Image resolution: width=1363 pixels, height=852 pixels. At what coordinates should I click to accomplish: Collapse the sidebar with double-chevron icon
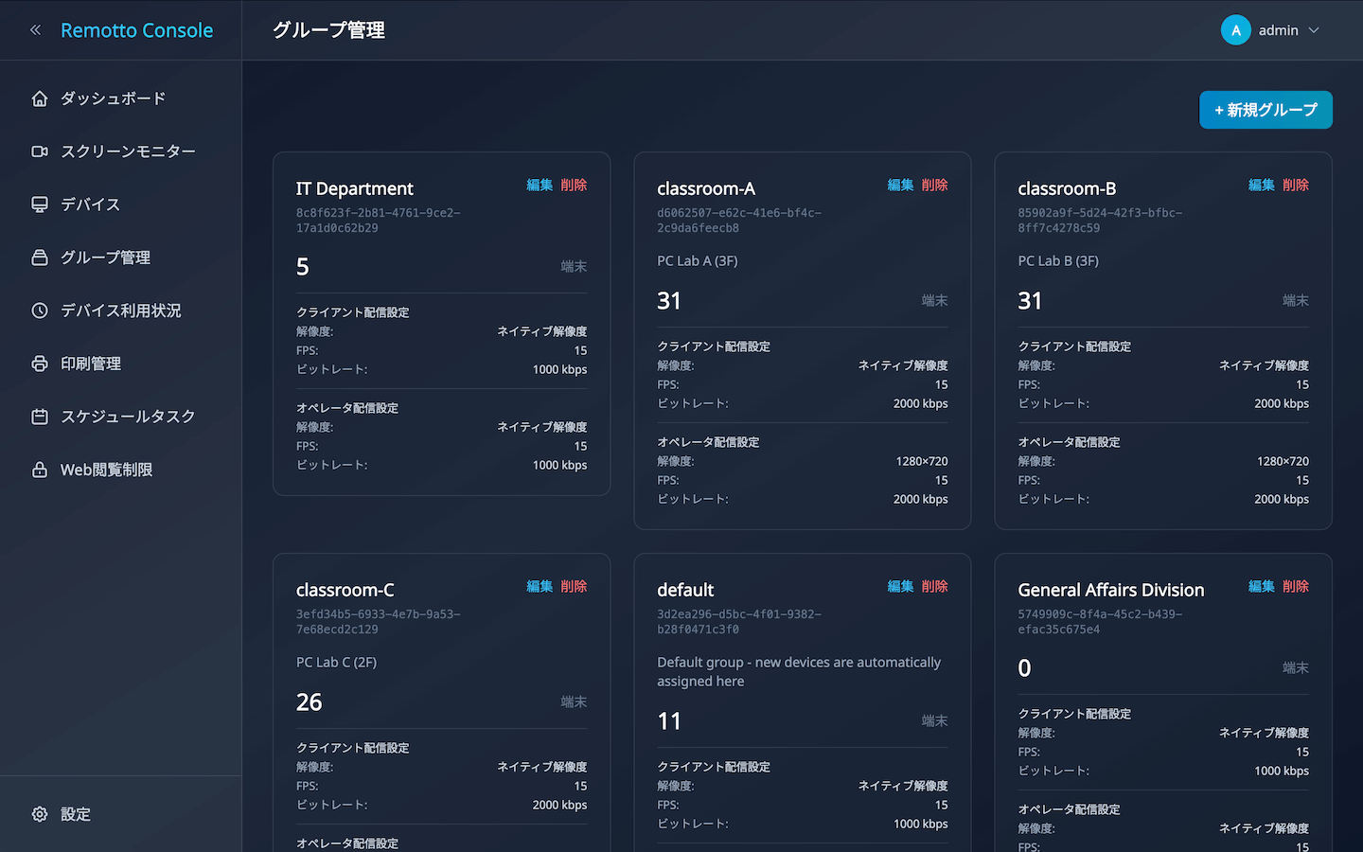36,30
